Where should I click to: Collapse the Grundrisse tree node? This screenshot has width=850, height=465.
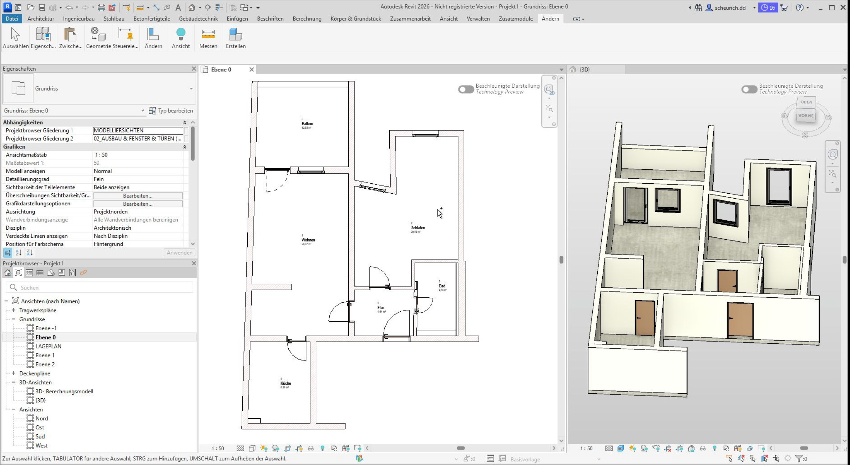tap(13, 319)
